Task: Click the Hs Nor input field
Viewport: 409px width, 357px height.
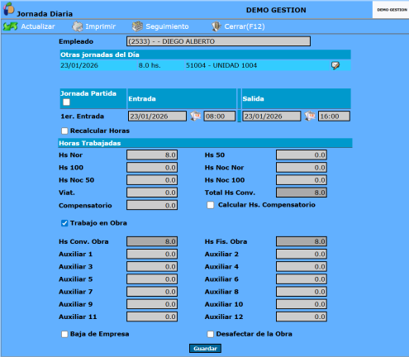Action: 152,155
